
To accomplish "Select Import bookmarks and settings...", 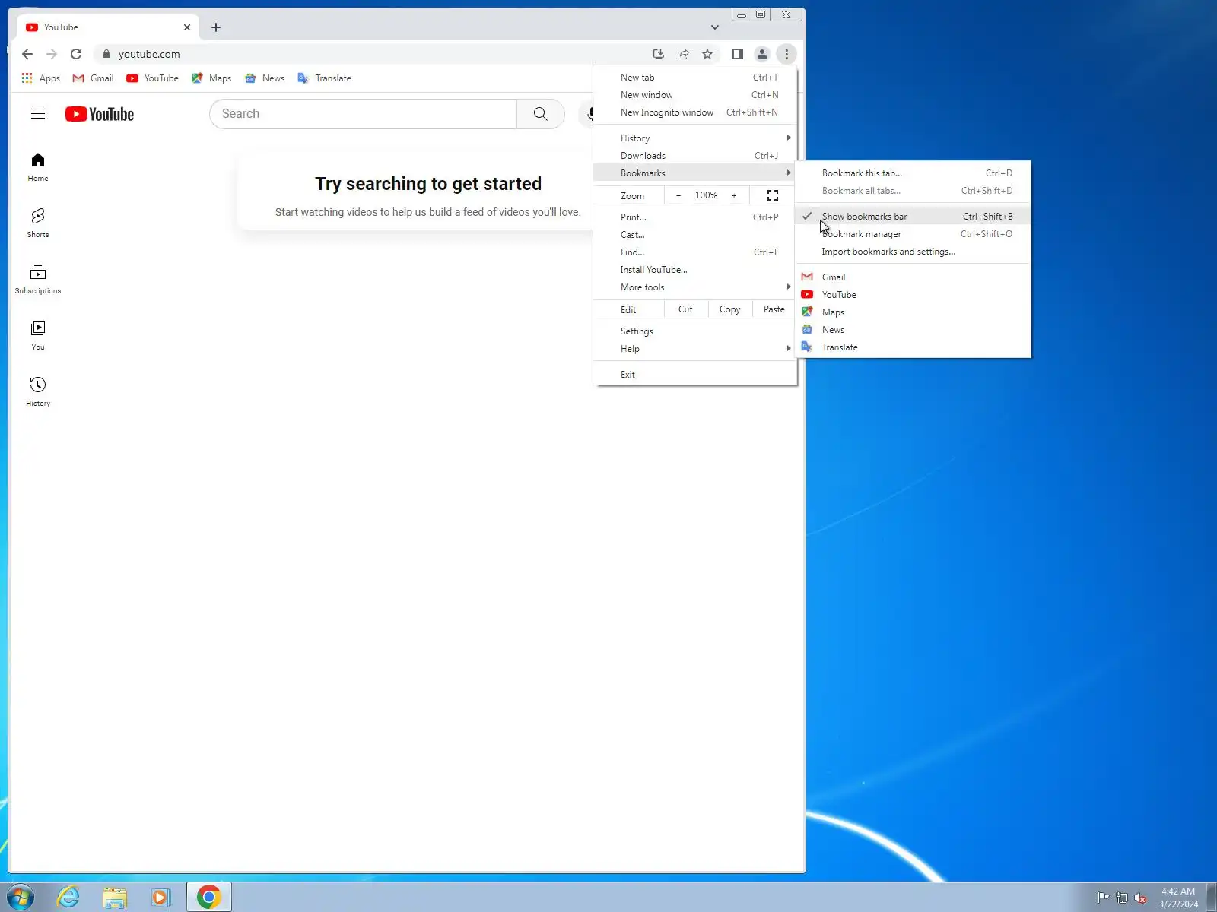I will [913, 252].
